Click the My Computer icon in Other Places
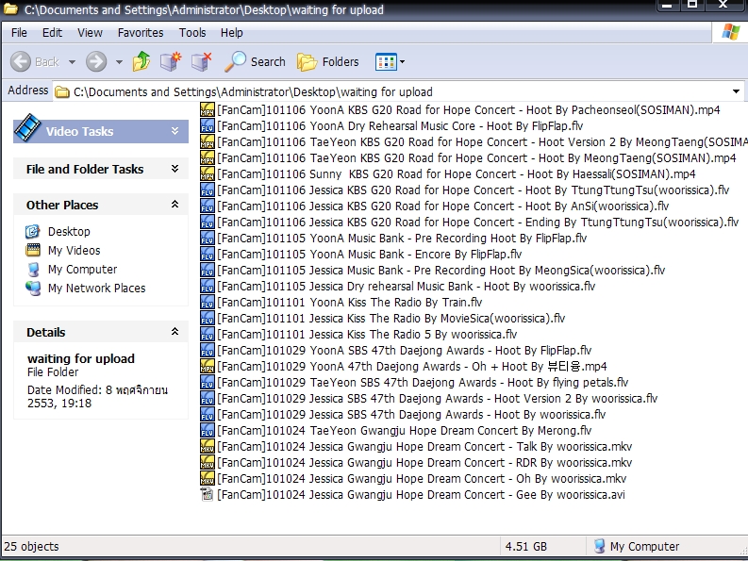Image resolution: width=748 pixels, height=561 pixels. click(33, 269)
